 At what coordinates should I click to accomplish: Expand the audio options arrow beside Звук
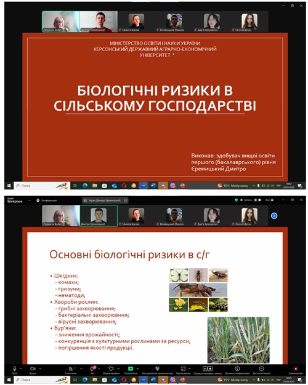tap(21, 368)
